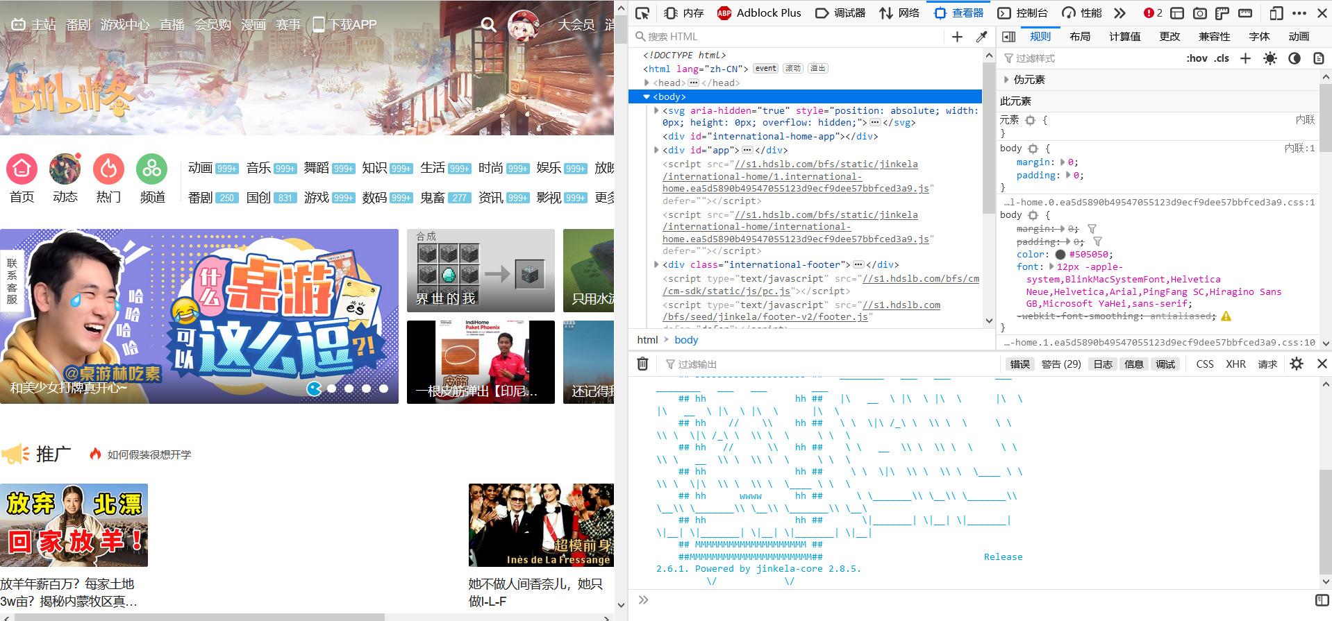Viewport: 1332px width, 621px height.
Task: Click the user avatar in bilibili header
Action: [x=524, y=26]
